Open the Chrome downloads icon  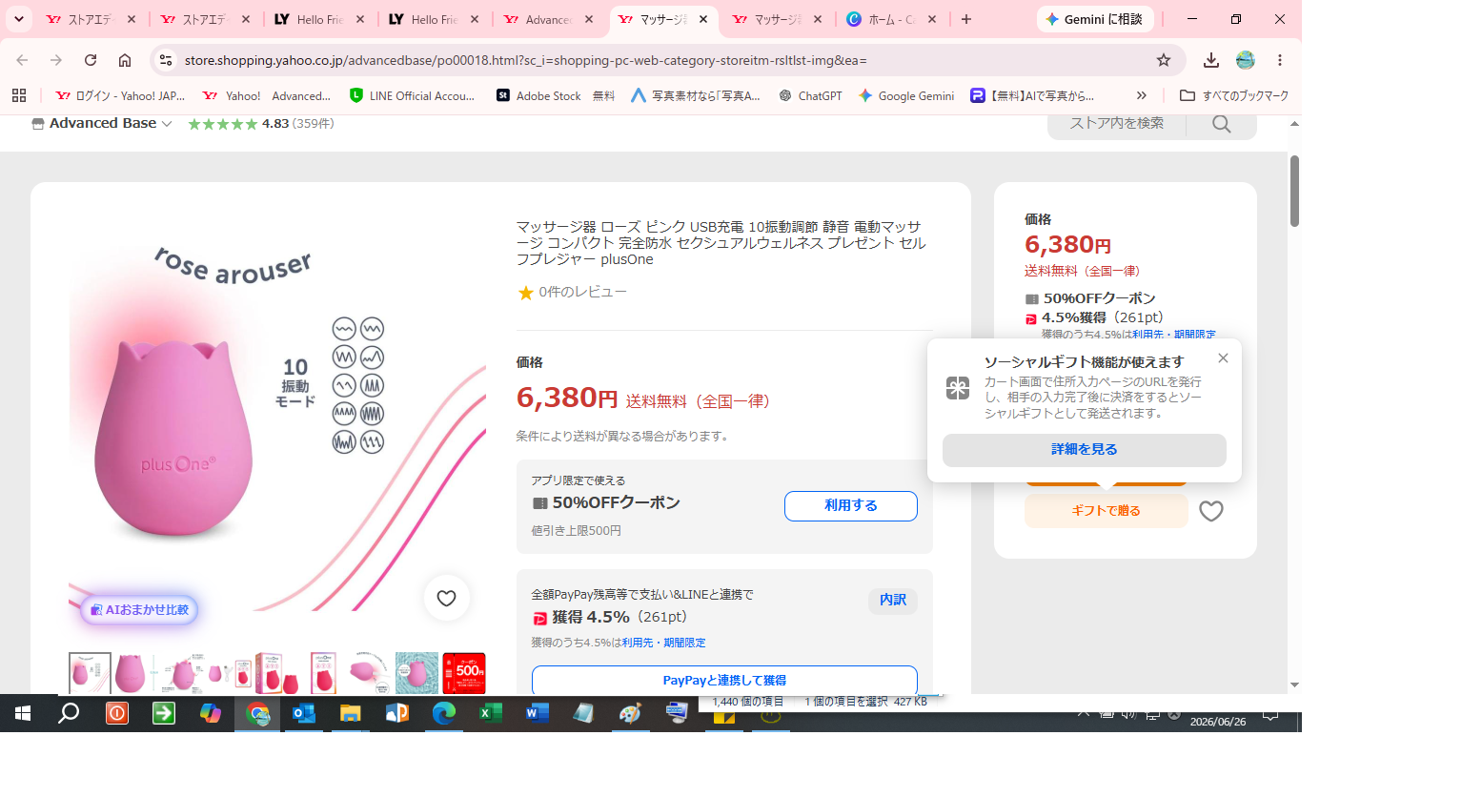tap(1211, 60)
